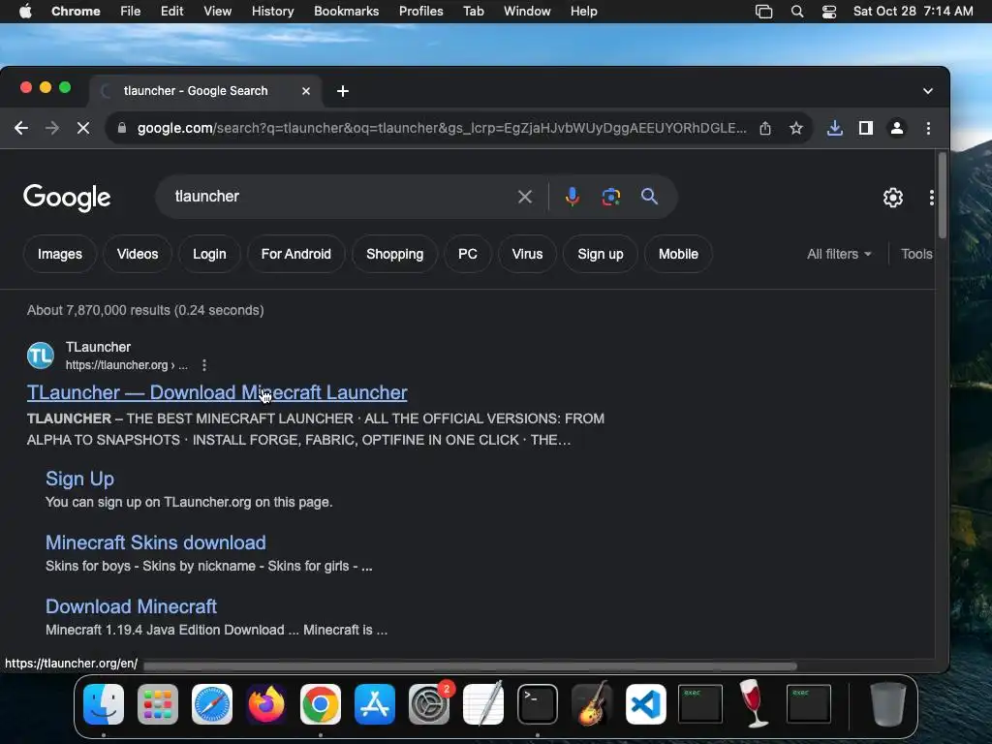Viewport: 992px width, 744px height.
Task: Select the Virus filter chip
Action: tap(527, 255)
